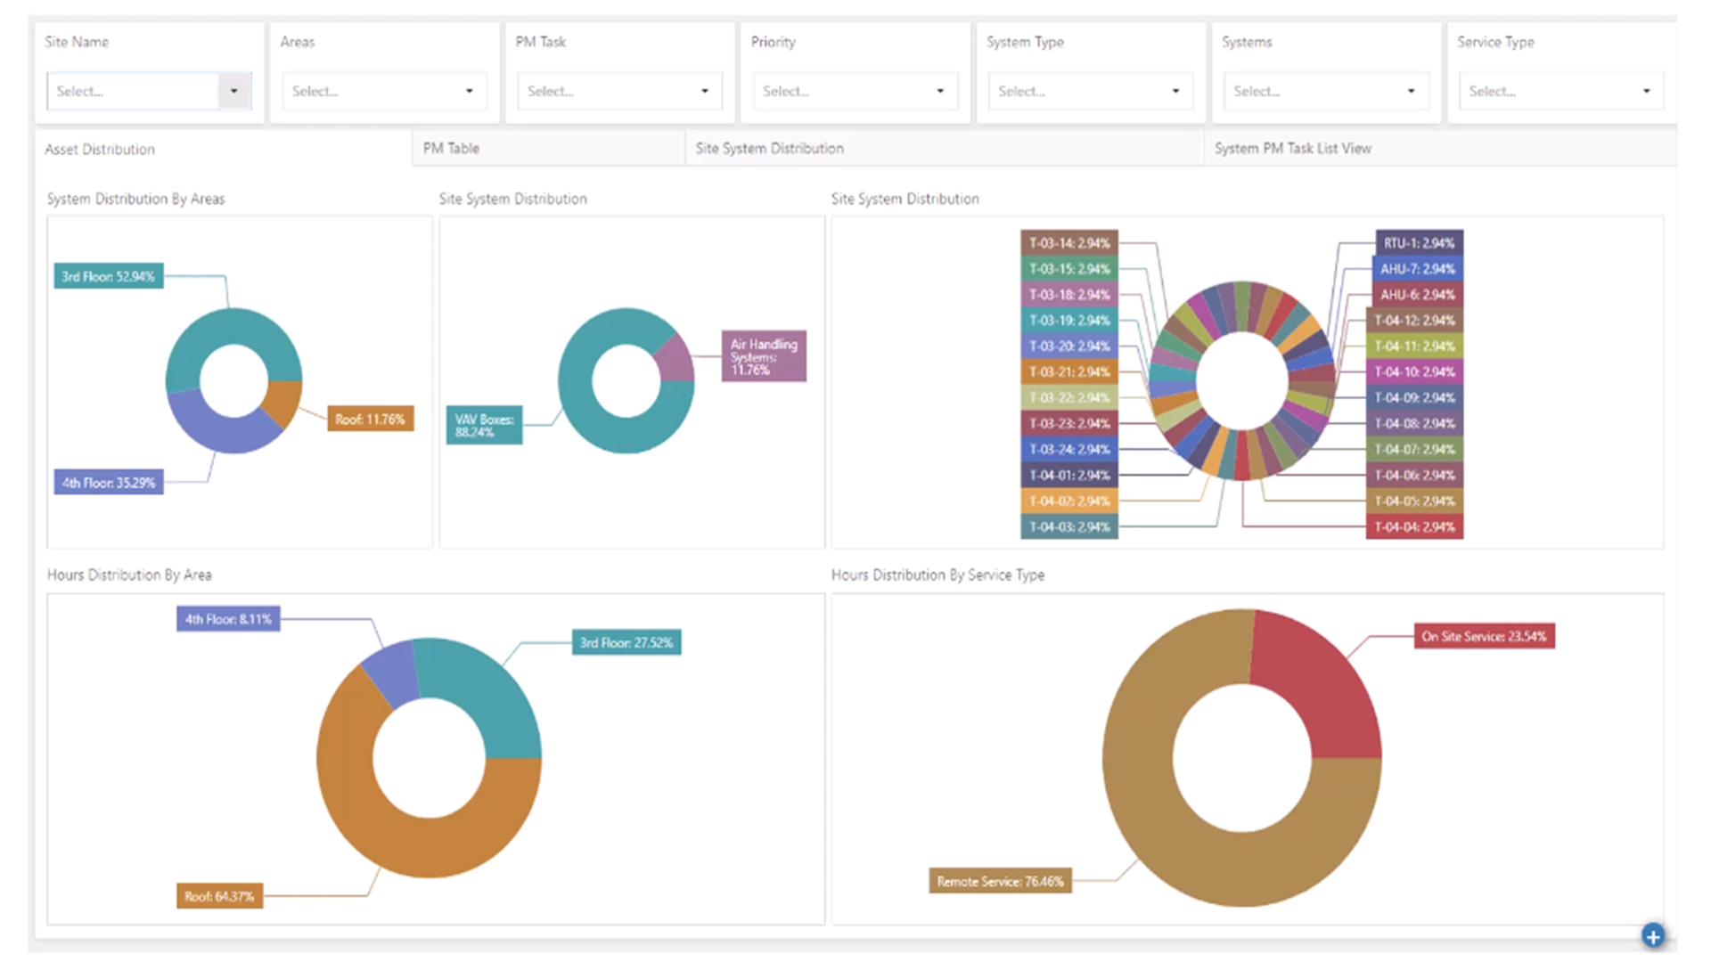Click the 3rd Floor 52.94% label

coord(108,276)
